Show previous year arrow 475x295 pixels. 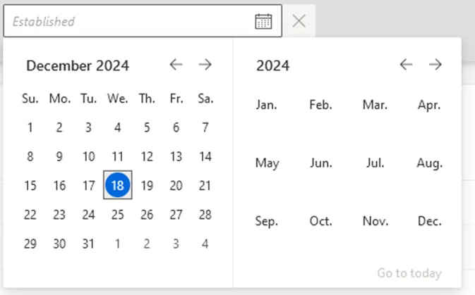point(406,64)
